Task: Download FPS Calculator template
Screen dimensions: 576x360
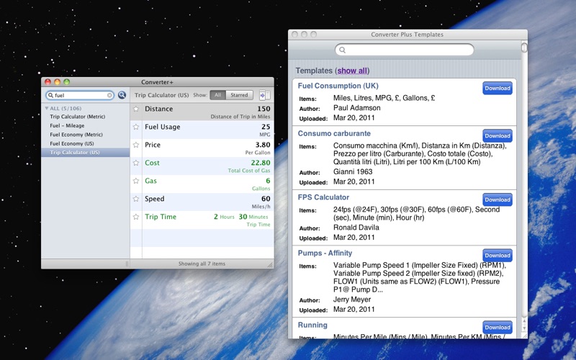Action: (x=498, y=200)
